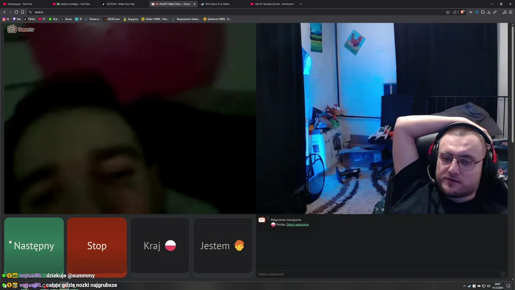Open the Kraj country selector
The width and height of the screenshot is (515, 290).
[160, 246]
